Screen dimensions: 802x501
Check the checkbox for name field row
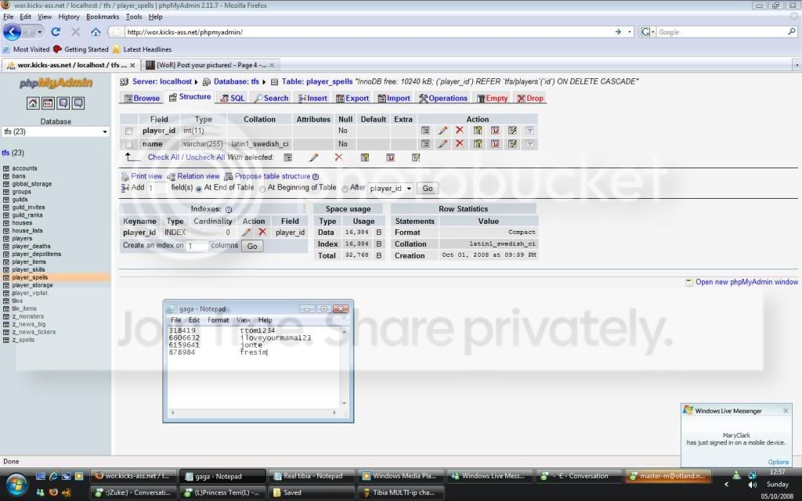coord(129,144)
